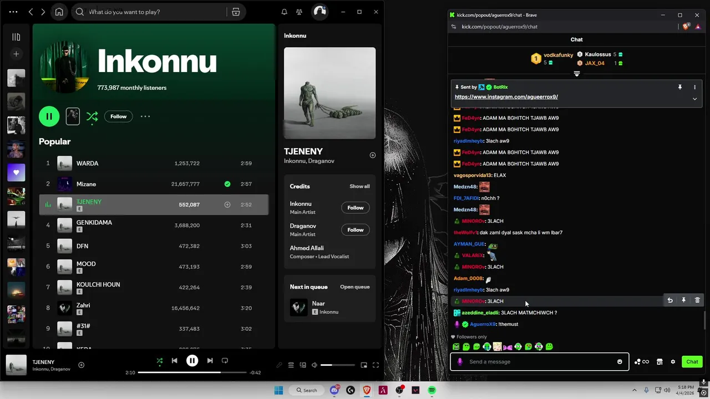Open Instagram link in pinned chat message
This screenshot has height=399, width=710.
click(x=506, y=97)
